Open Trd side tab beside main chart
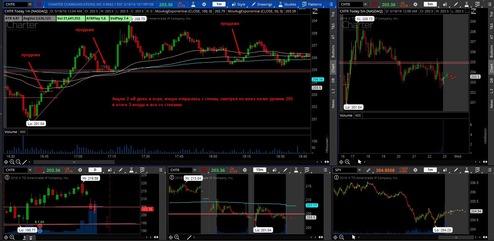This screenshot has width=494, height=241. coord(333,14)
